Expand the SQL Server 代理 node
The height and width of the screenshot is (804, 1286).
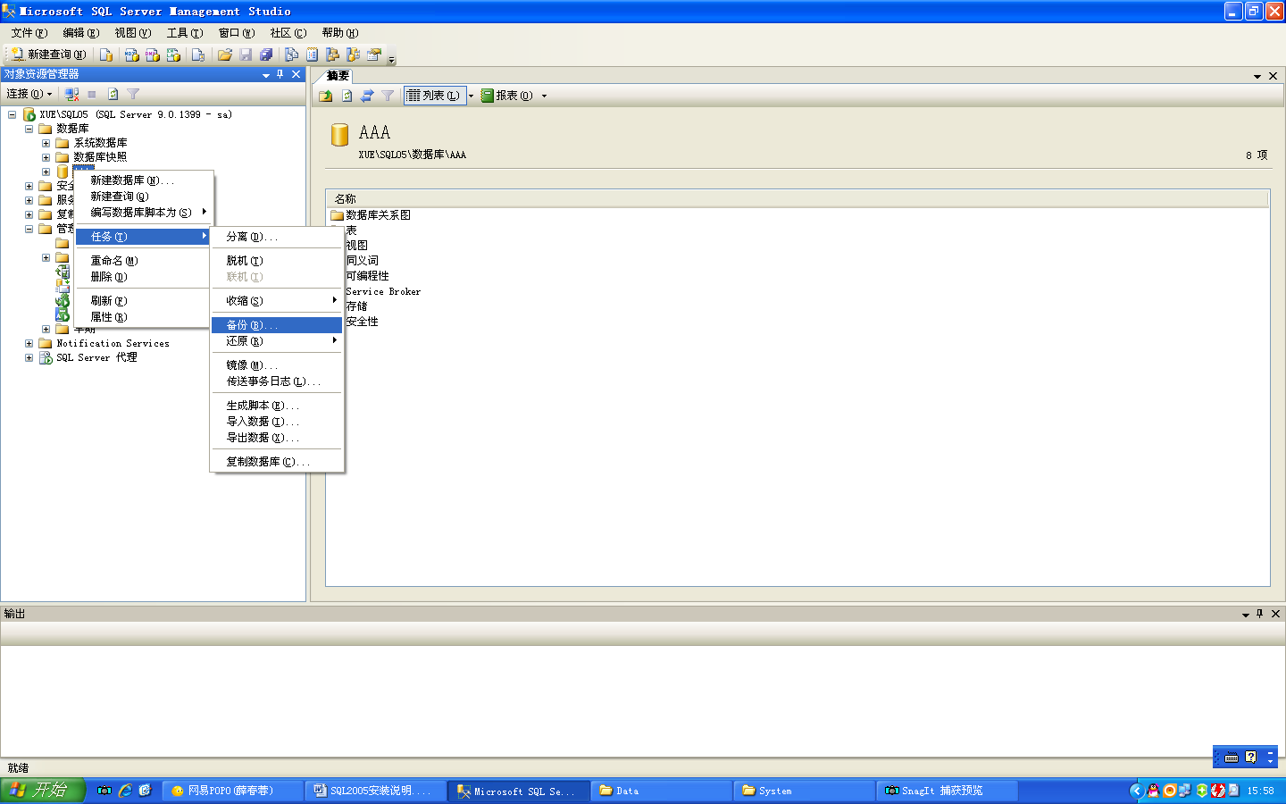coord(29,357)
